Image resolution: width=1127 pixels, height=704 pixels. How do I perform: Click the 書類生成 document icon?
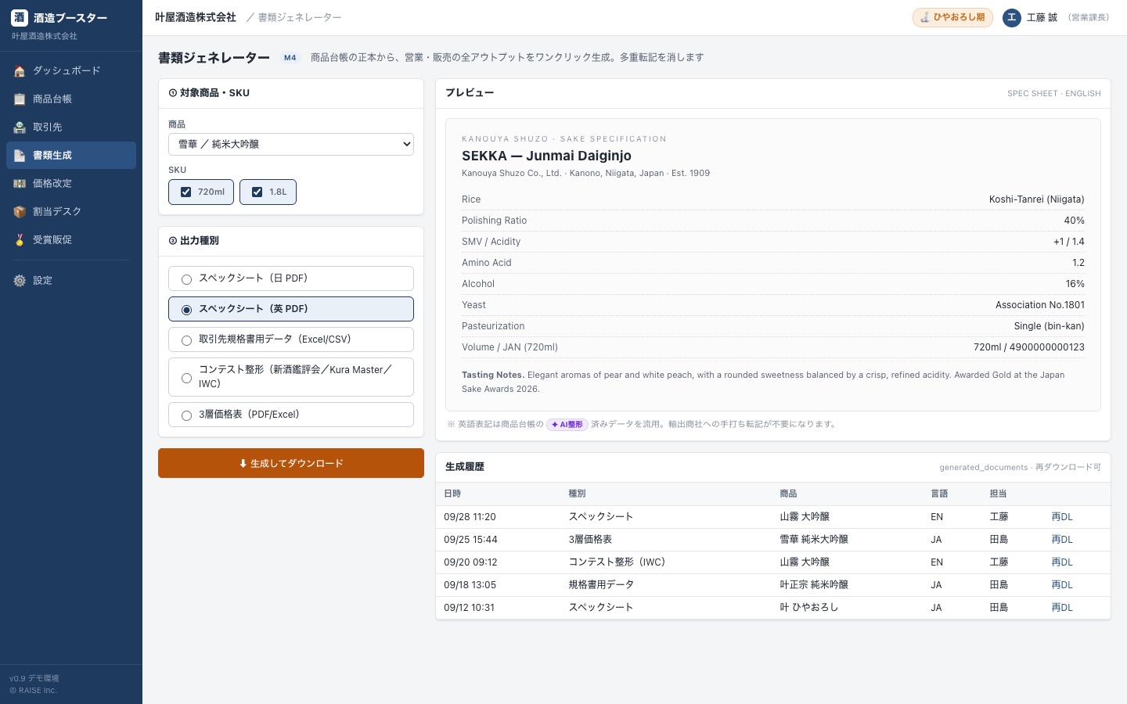pyautogui.click(x=20, y=156)
